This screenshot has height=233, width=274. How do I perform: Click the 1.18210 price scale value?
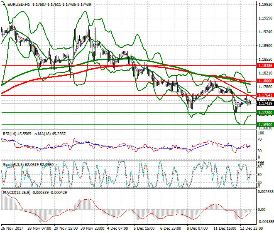tap(265, 73)
